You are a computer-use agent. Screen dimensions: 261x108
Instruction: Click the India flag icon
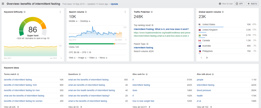tap(200, 35)
